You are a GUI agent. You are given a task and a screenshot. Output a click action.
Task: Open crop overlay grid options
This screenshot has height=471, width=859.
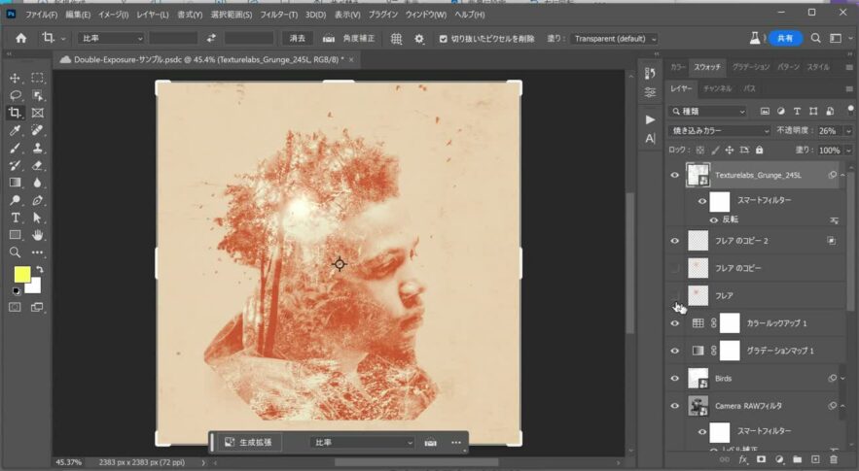(x=396, y=38)
